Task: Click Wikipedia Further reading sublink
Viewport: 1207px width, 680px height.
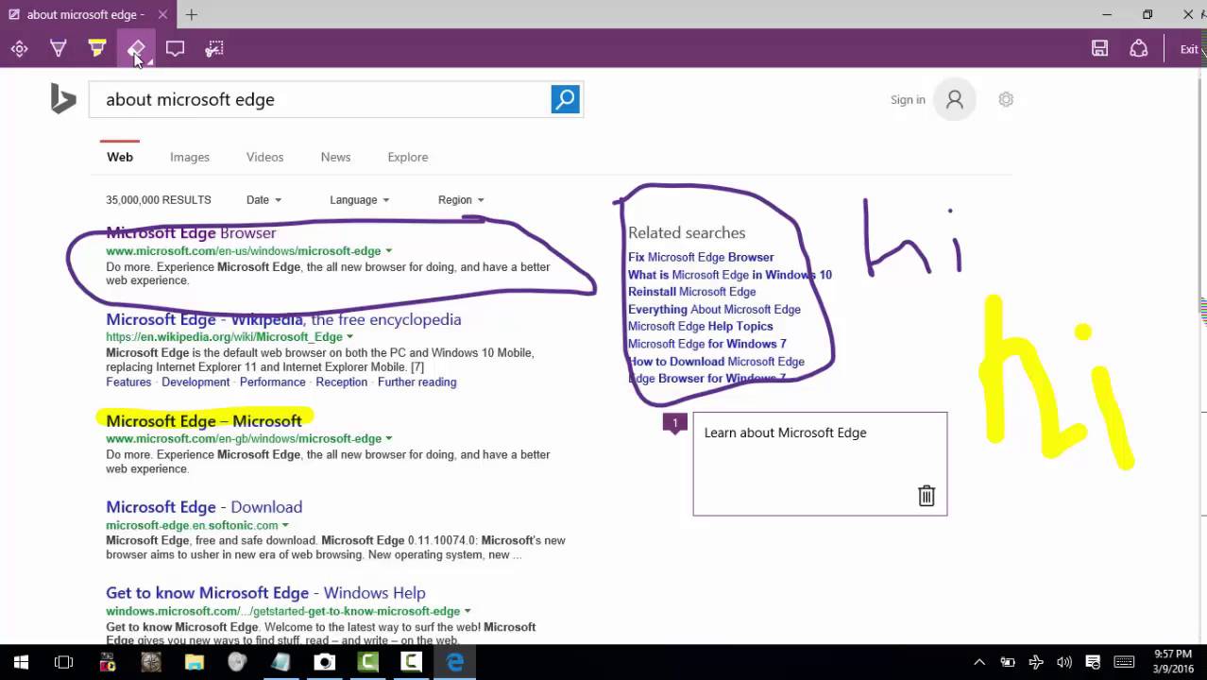Action: point(416,382)
